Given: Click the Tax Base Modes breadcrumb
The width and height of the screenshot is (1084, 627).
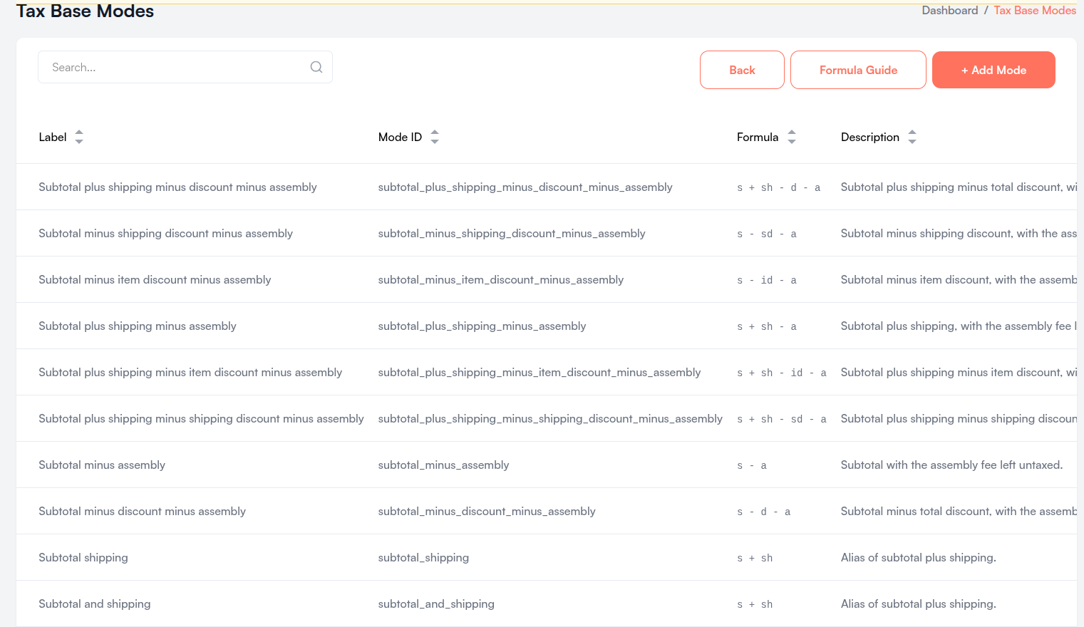Looking at the screenshot, I should click(x=1035, y=11).
